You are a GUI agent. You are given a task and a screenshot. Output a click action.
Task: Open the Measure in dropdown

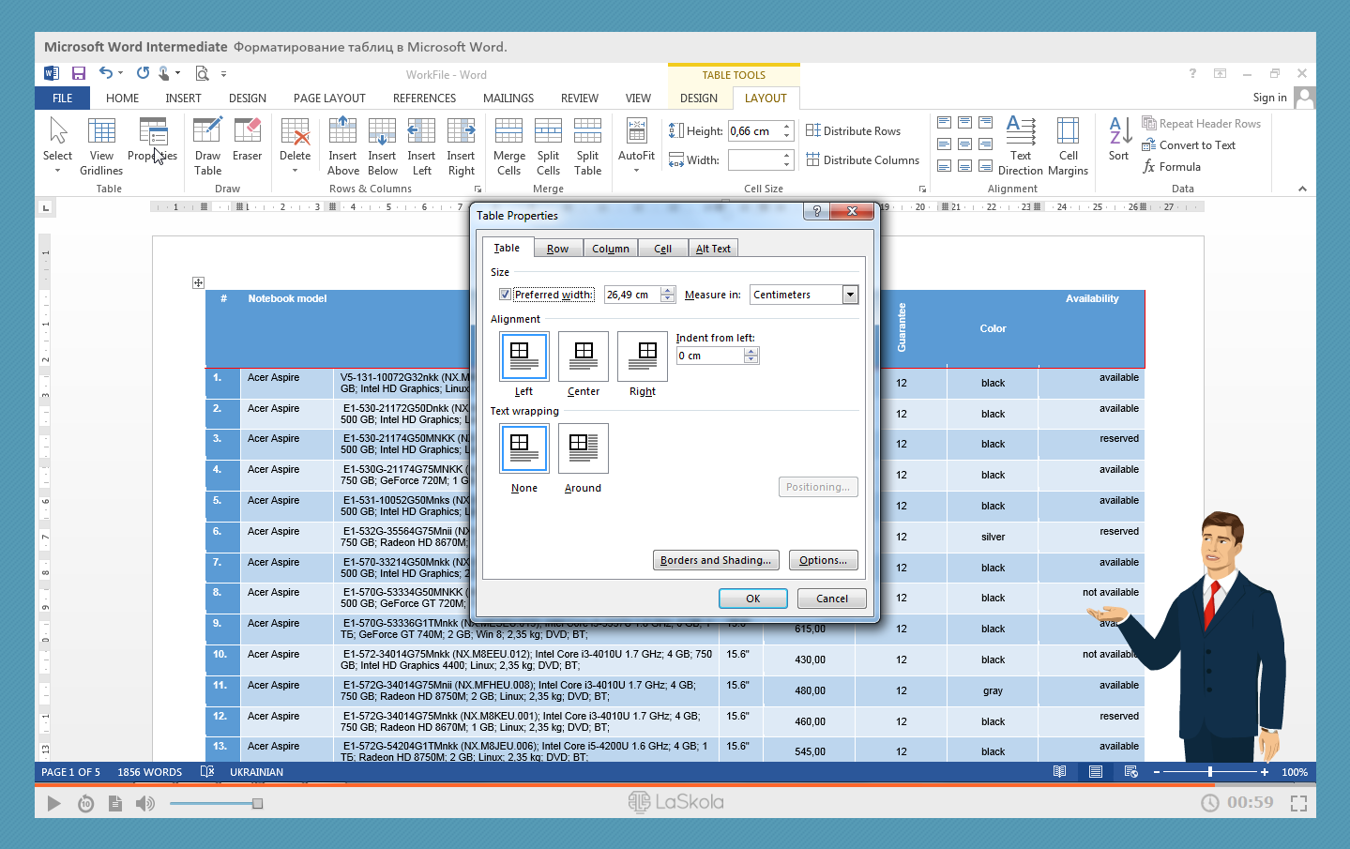coord(850,295)
